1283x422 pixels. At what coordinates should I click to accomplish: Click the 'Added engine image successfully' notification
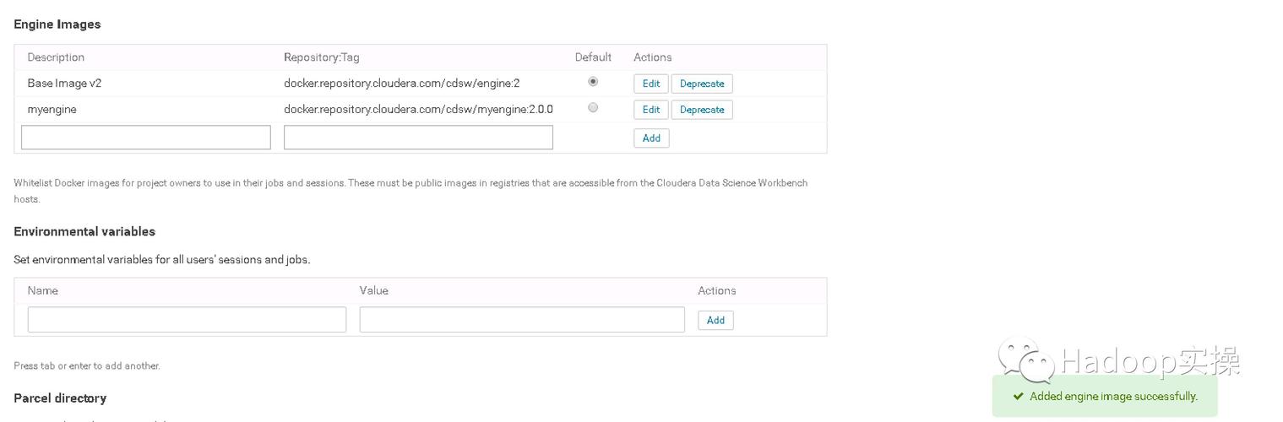point(1113,397)
